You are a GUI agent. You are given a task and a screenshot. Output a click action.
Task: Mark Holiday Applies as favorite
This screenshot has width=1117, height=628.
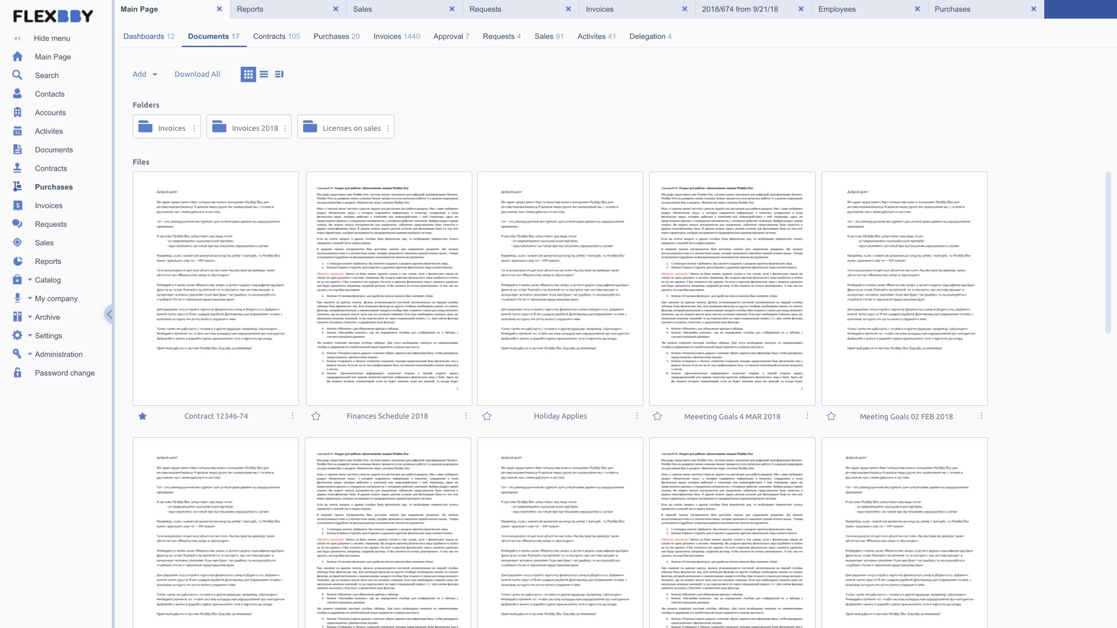click(487, 416)
